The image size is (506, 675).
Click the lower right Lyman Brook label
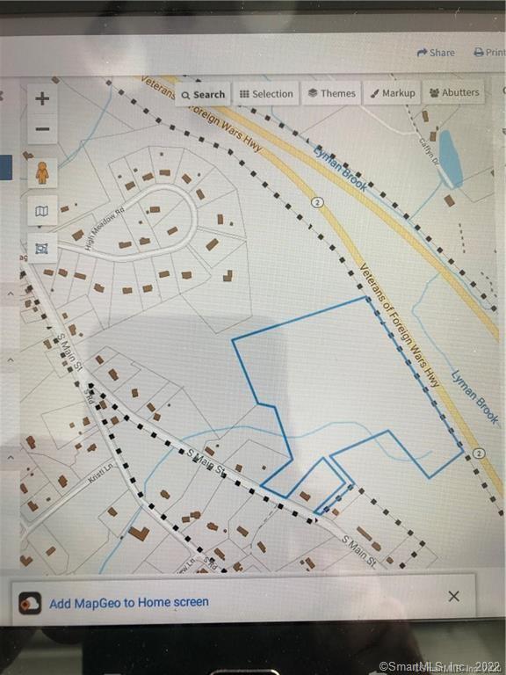pos(475,396)
